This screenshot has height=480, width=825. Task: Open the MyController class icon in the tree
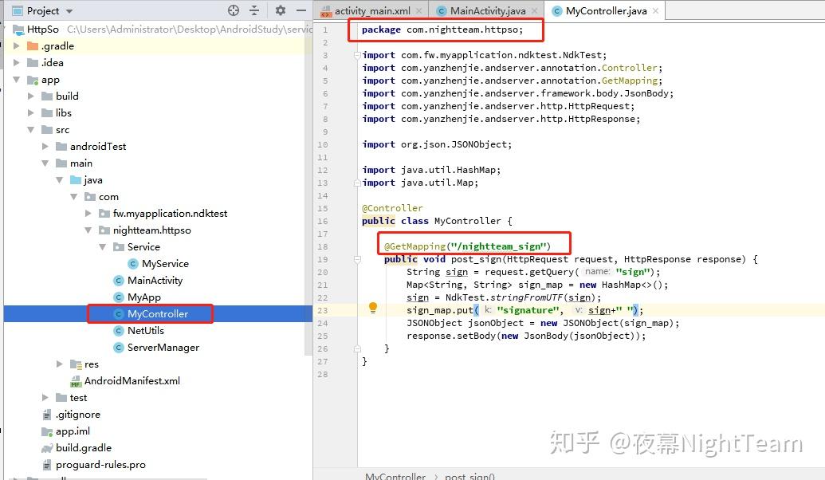(118, 314)
